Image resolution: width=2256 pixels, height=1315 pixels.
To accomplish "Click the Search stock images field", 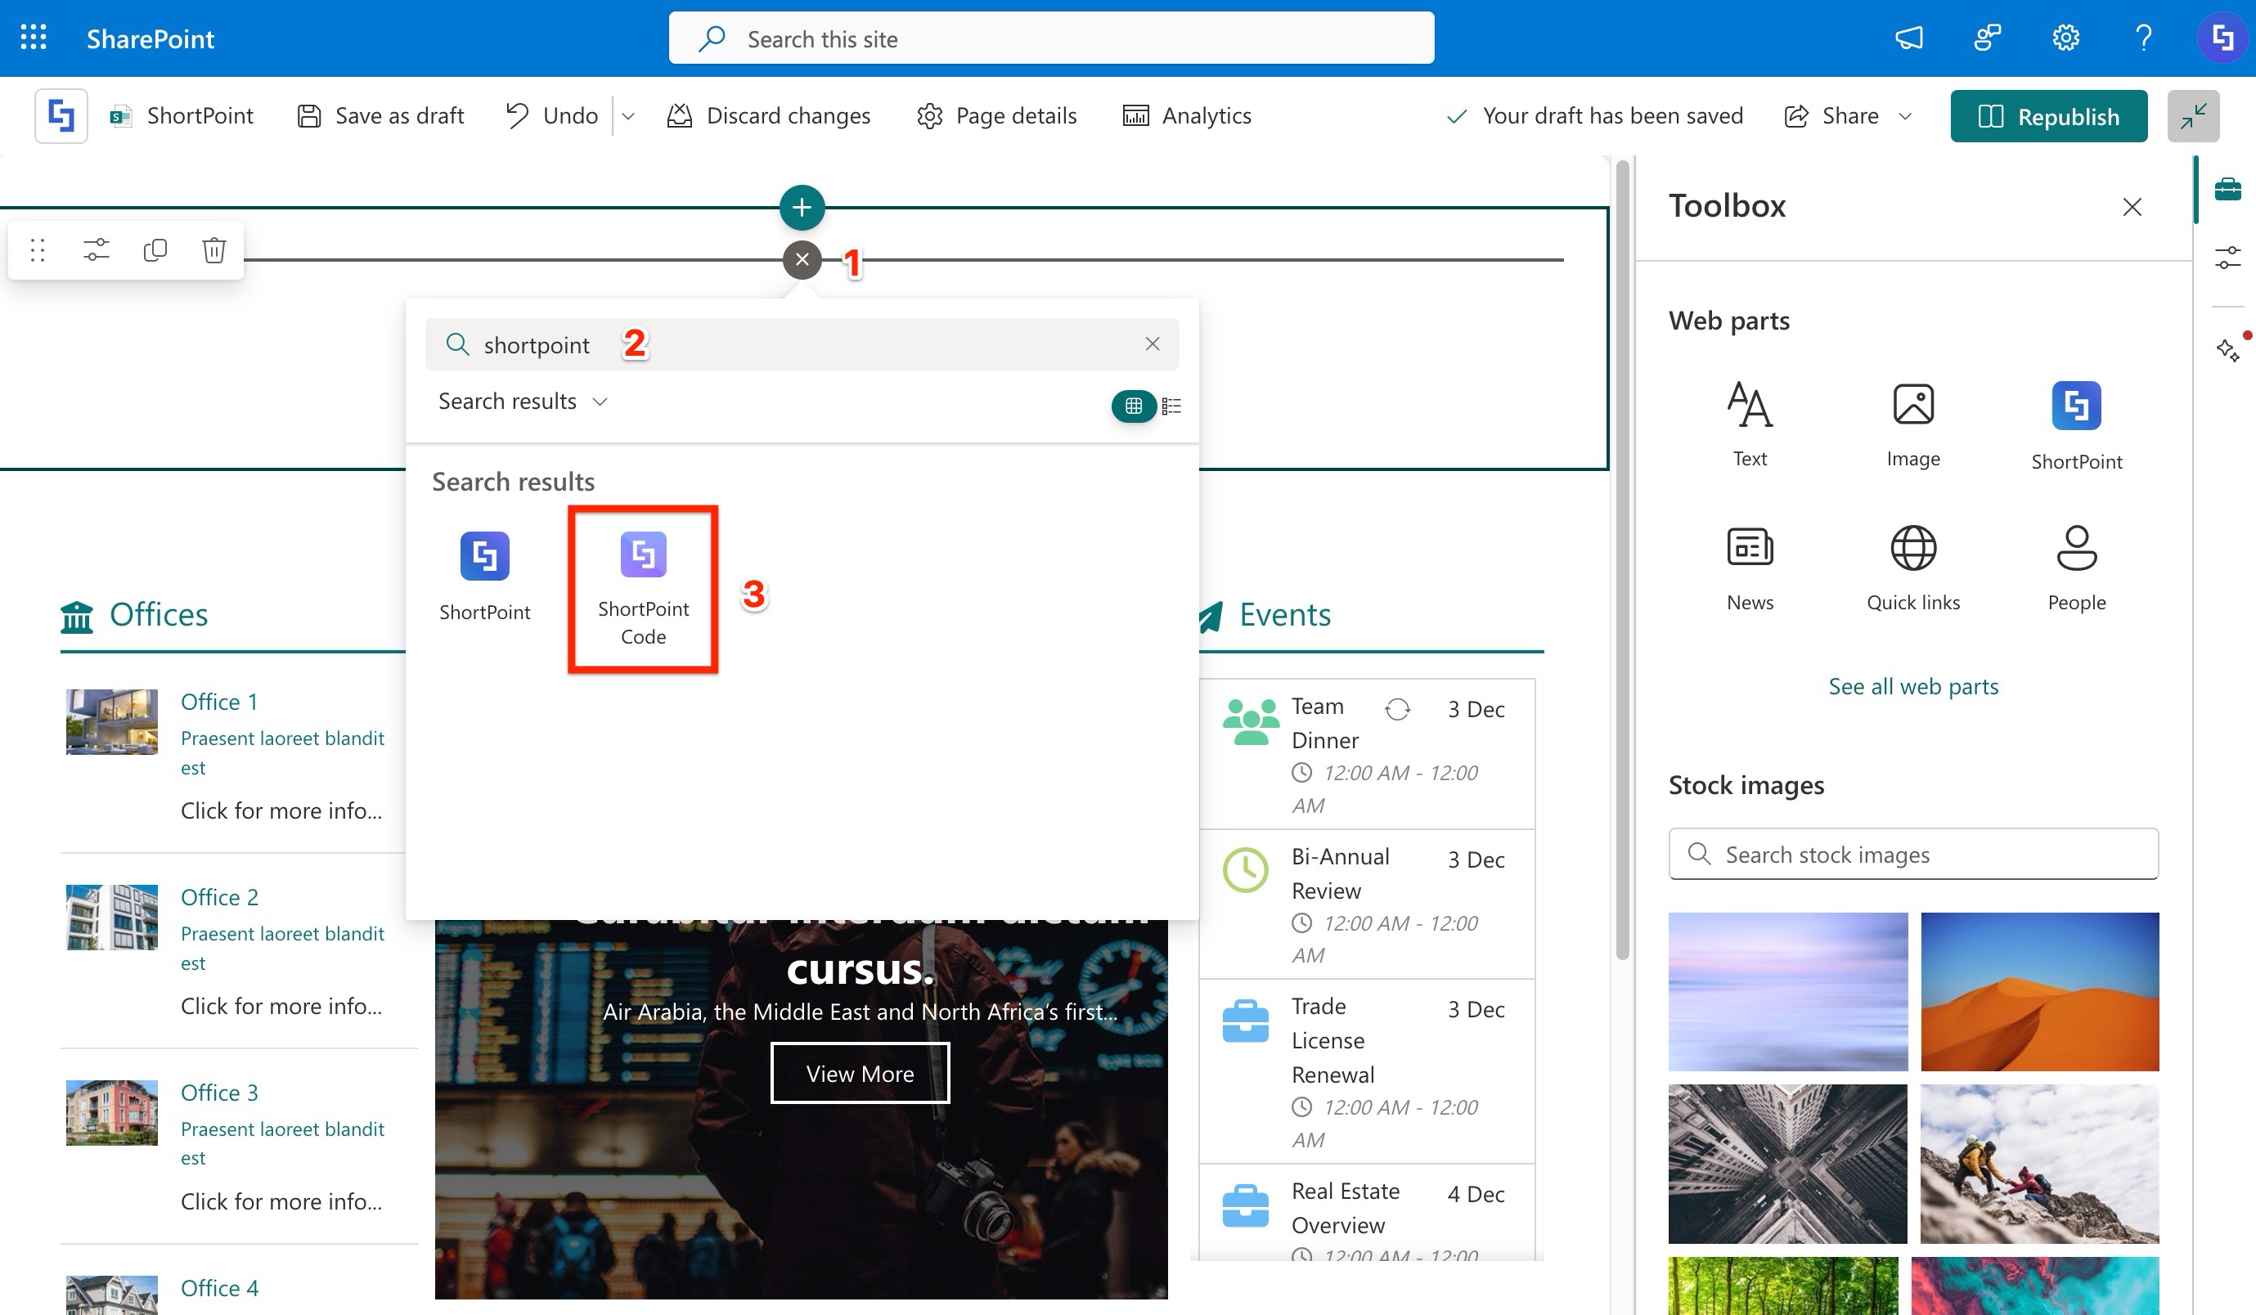I will (1912, 855).
